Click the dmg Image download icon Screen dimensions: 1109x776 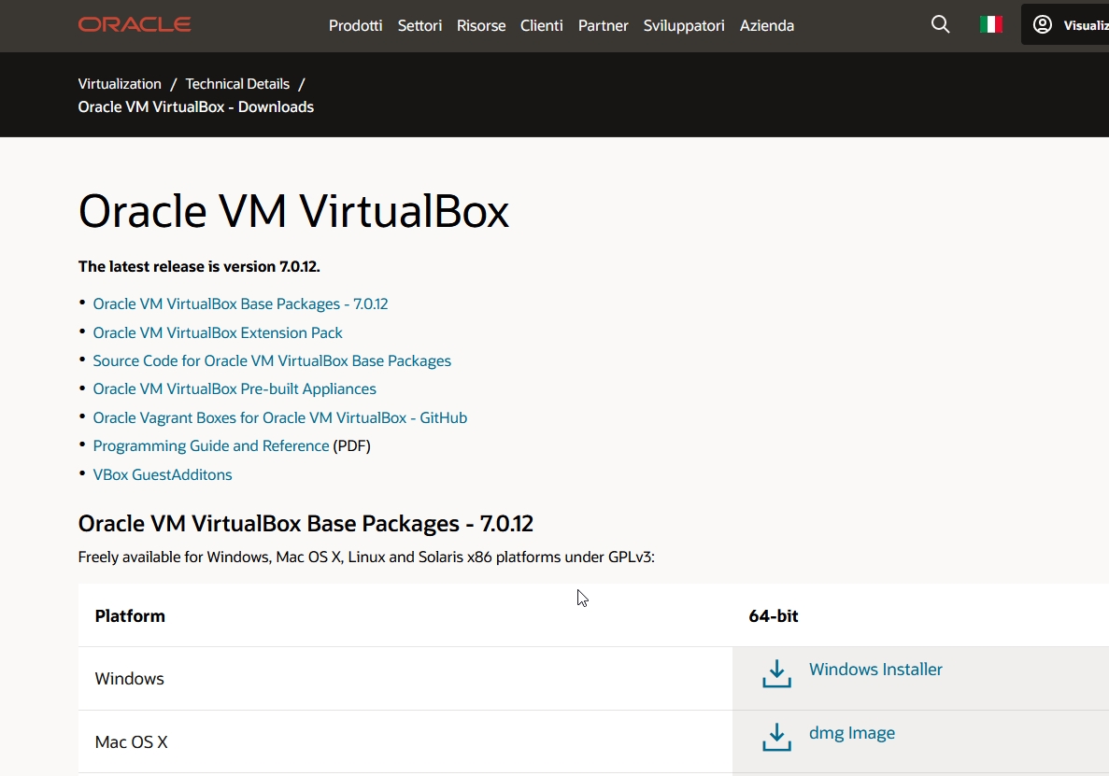[x=776, y=737]
